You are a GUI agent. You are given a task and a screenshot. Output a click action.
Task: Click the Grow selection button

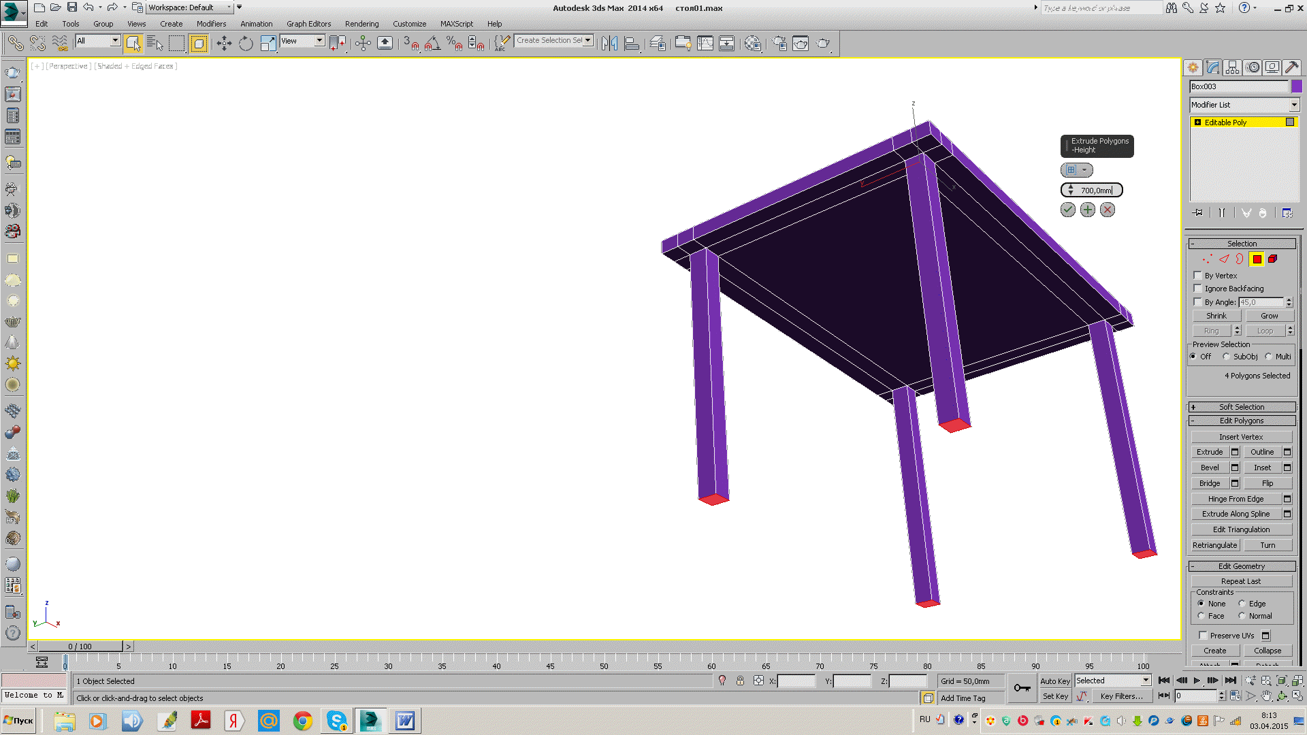pos(1269,316)
